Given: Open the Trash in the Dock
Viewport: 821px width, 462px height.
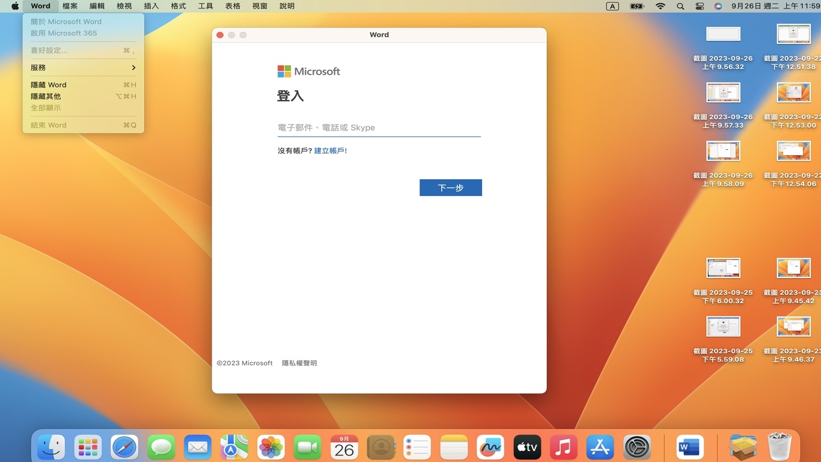Looking at the screenshot, I should [x=780, y=448].
